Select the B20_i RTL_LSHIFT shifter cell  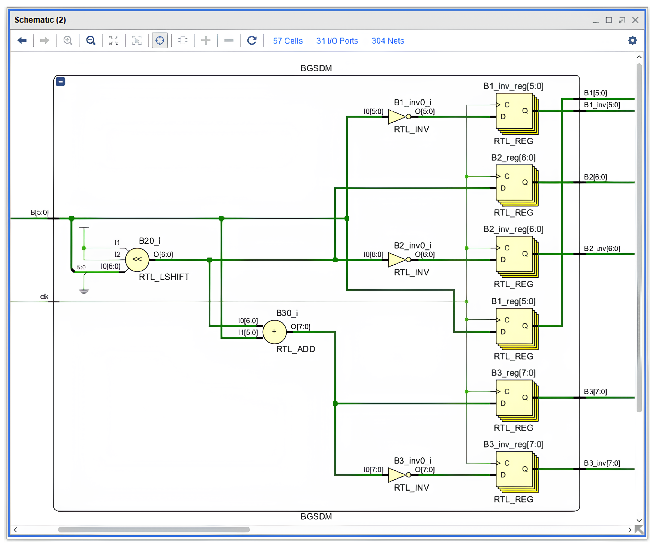(x=137, y=259)
